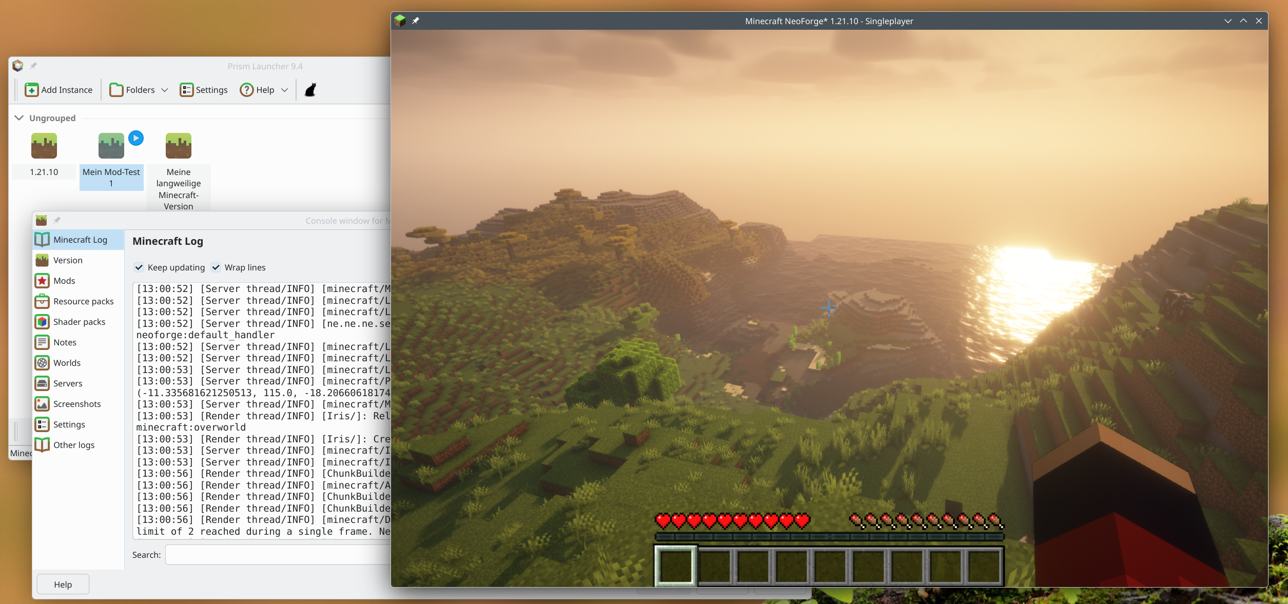
Task: Open Shader packs page
Action: (79, 322)
